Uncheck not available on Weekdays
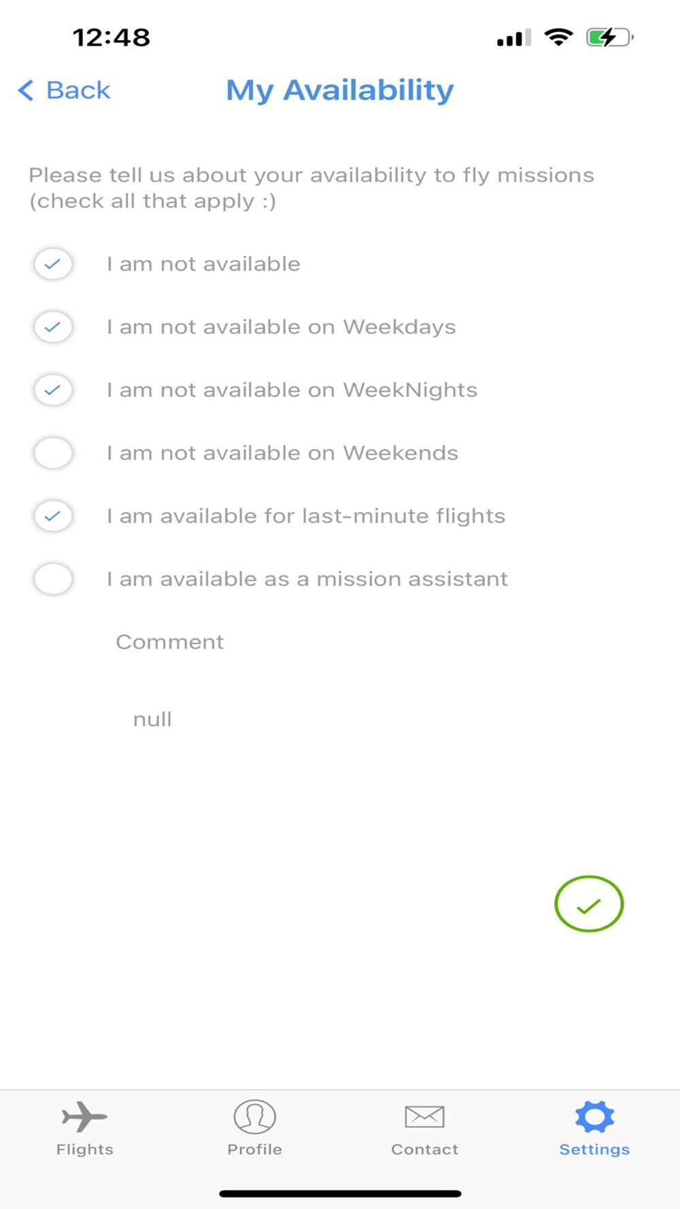The height and width of the screenshot is (1209, 680). (53, 327)
